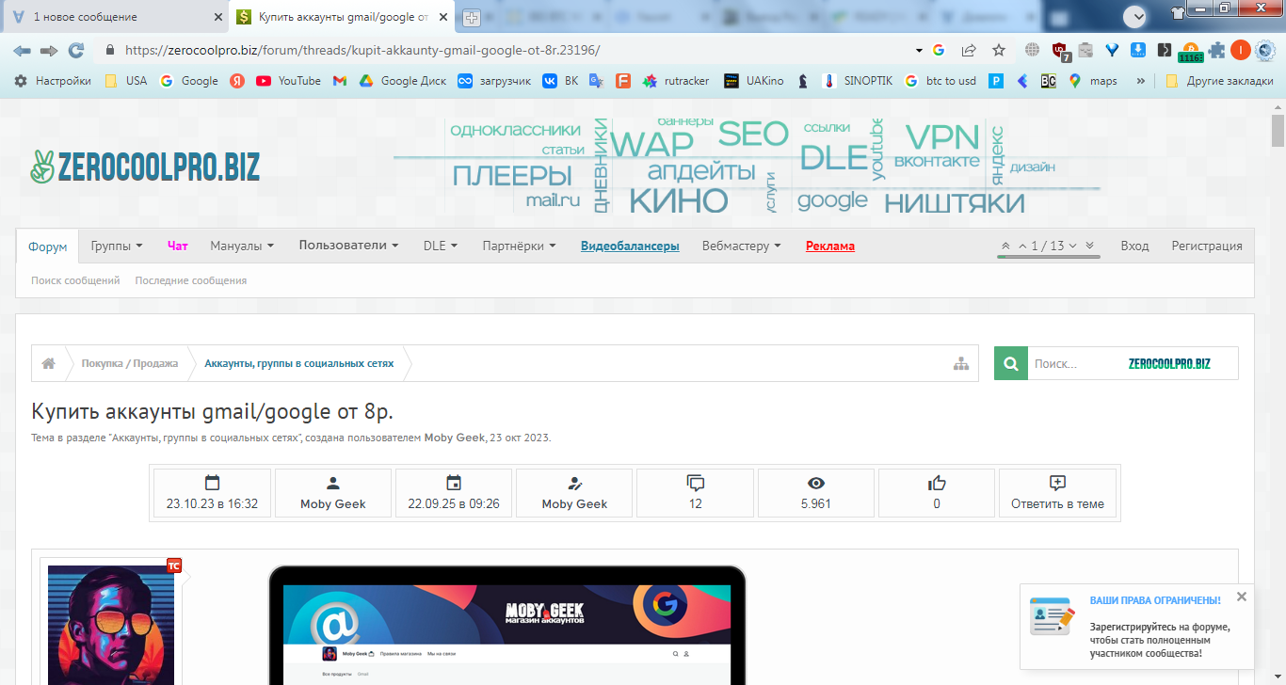This screenshot has width=1286, height=685.
Task: Reload the page with the refresh icon
Action: 76,50
